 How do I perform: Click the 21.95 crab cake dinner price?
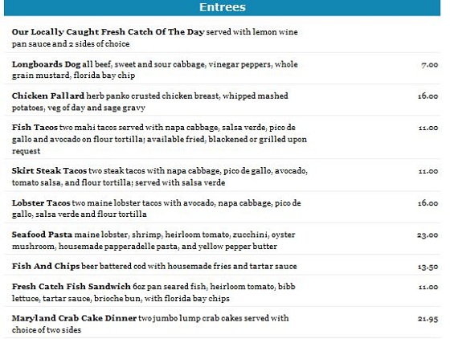click(x=427, y=319)
